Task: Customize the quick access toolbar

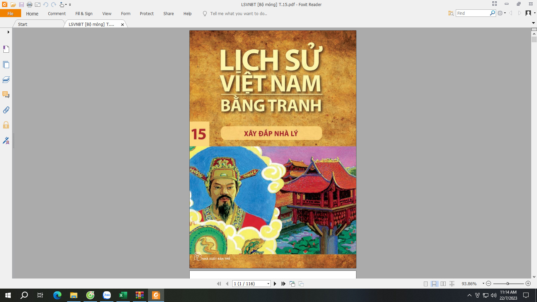Action: 70,5
